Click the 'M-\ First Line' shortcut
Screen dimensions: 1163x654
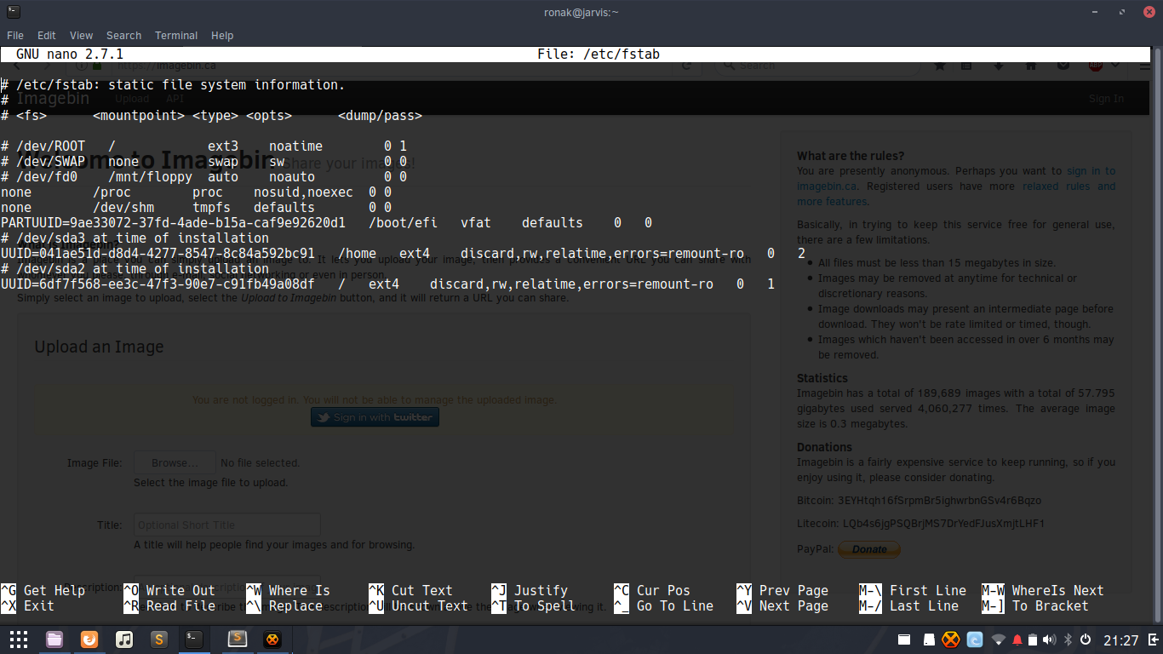(913, 591)
